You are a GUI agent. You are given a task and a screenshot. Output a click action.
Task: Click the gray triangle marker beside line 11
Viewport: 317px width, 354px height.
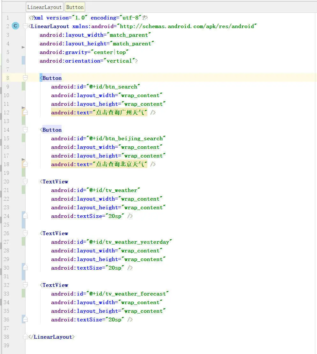(x=22, y=108)
